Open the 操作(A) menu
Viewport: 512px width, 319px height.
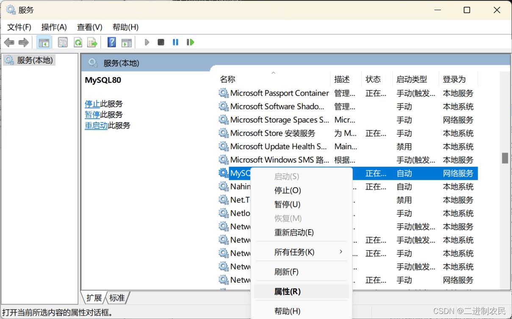coord(54,27)
